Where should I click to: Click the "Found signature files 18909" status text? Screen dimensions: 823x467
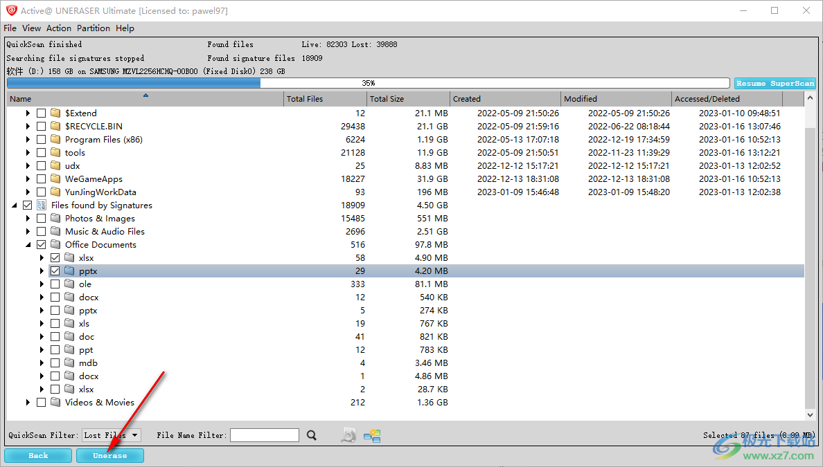(265, 58)
